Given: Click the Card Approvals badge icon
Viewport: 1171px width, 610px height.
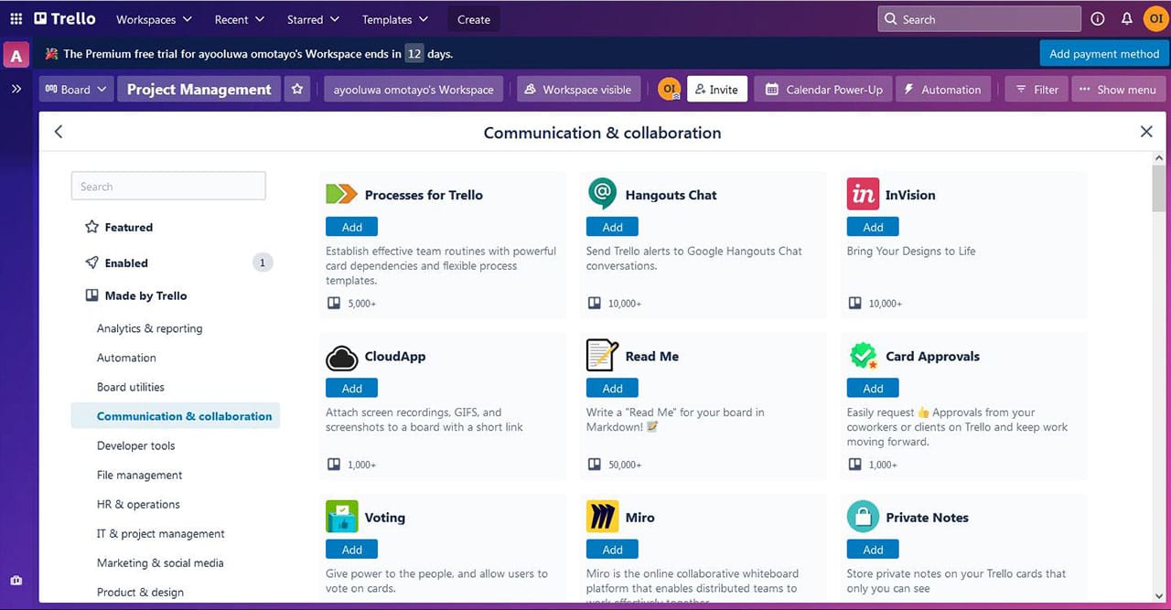Looking at the screenshot, I should [x=863, y=356].
